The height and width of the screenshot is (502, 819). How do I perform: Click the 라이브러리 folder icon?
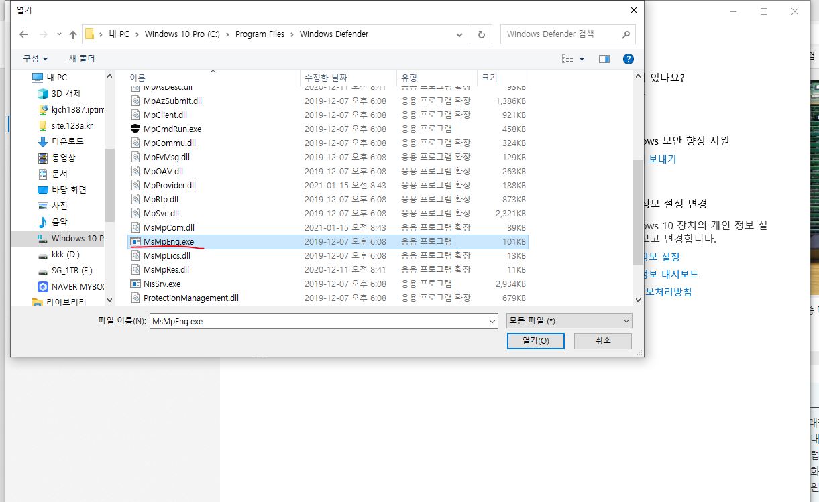(x=38, y=302)
